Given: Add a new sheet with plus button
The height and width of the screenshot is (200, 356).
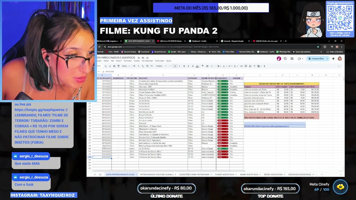Looking at the screenshot, I should click(95, 174).
